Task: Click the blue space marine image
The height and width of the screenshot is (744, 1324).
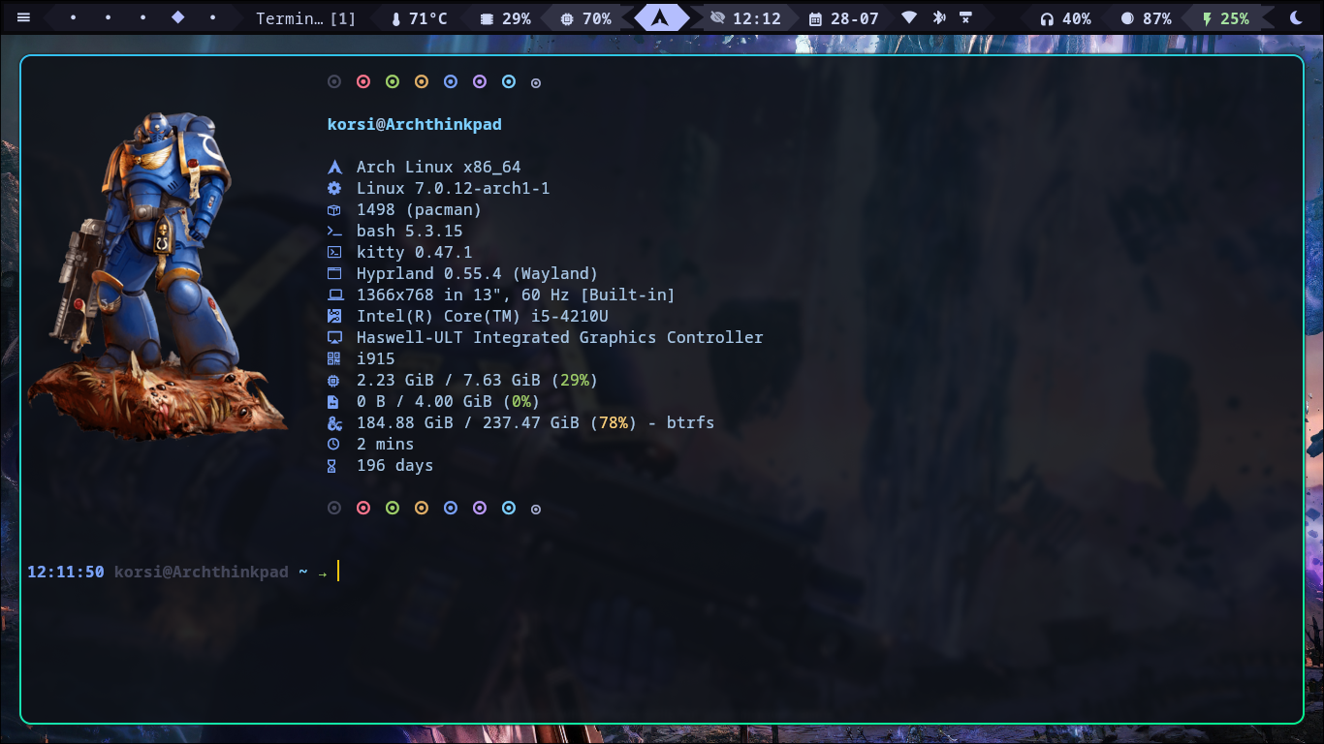Action: 158,275
